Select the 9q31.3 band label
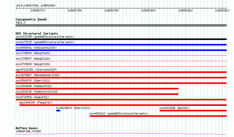This screenshot has height=137, width=234. (21, 22)
